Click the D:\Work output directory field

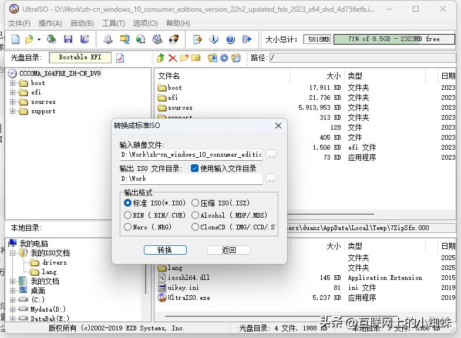(191, 178)
